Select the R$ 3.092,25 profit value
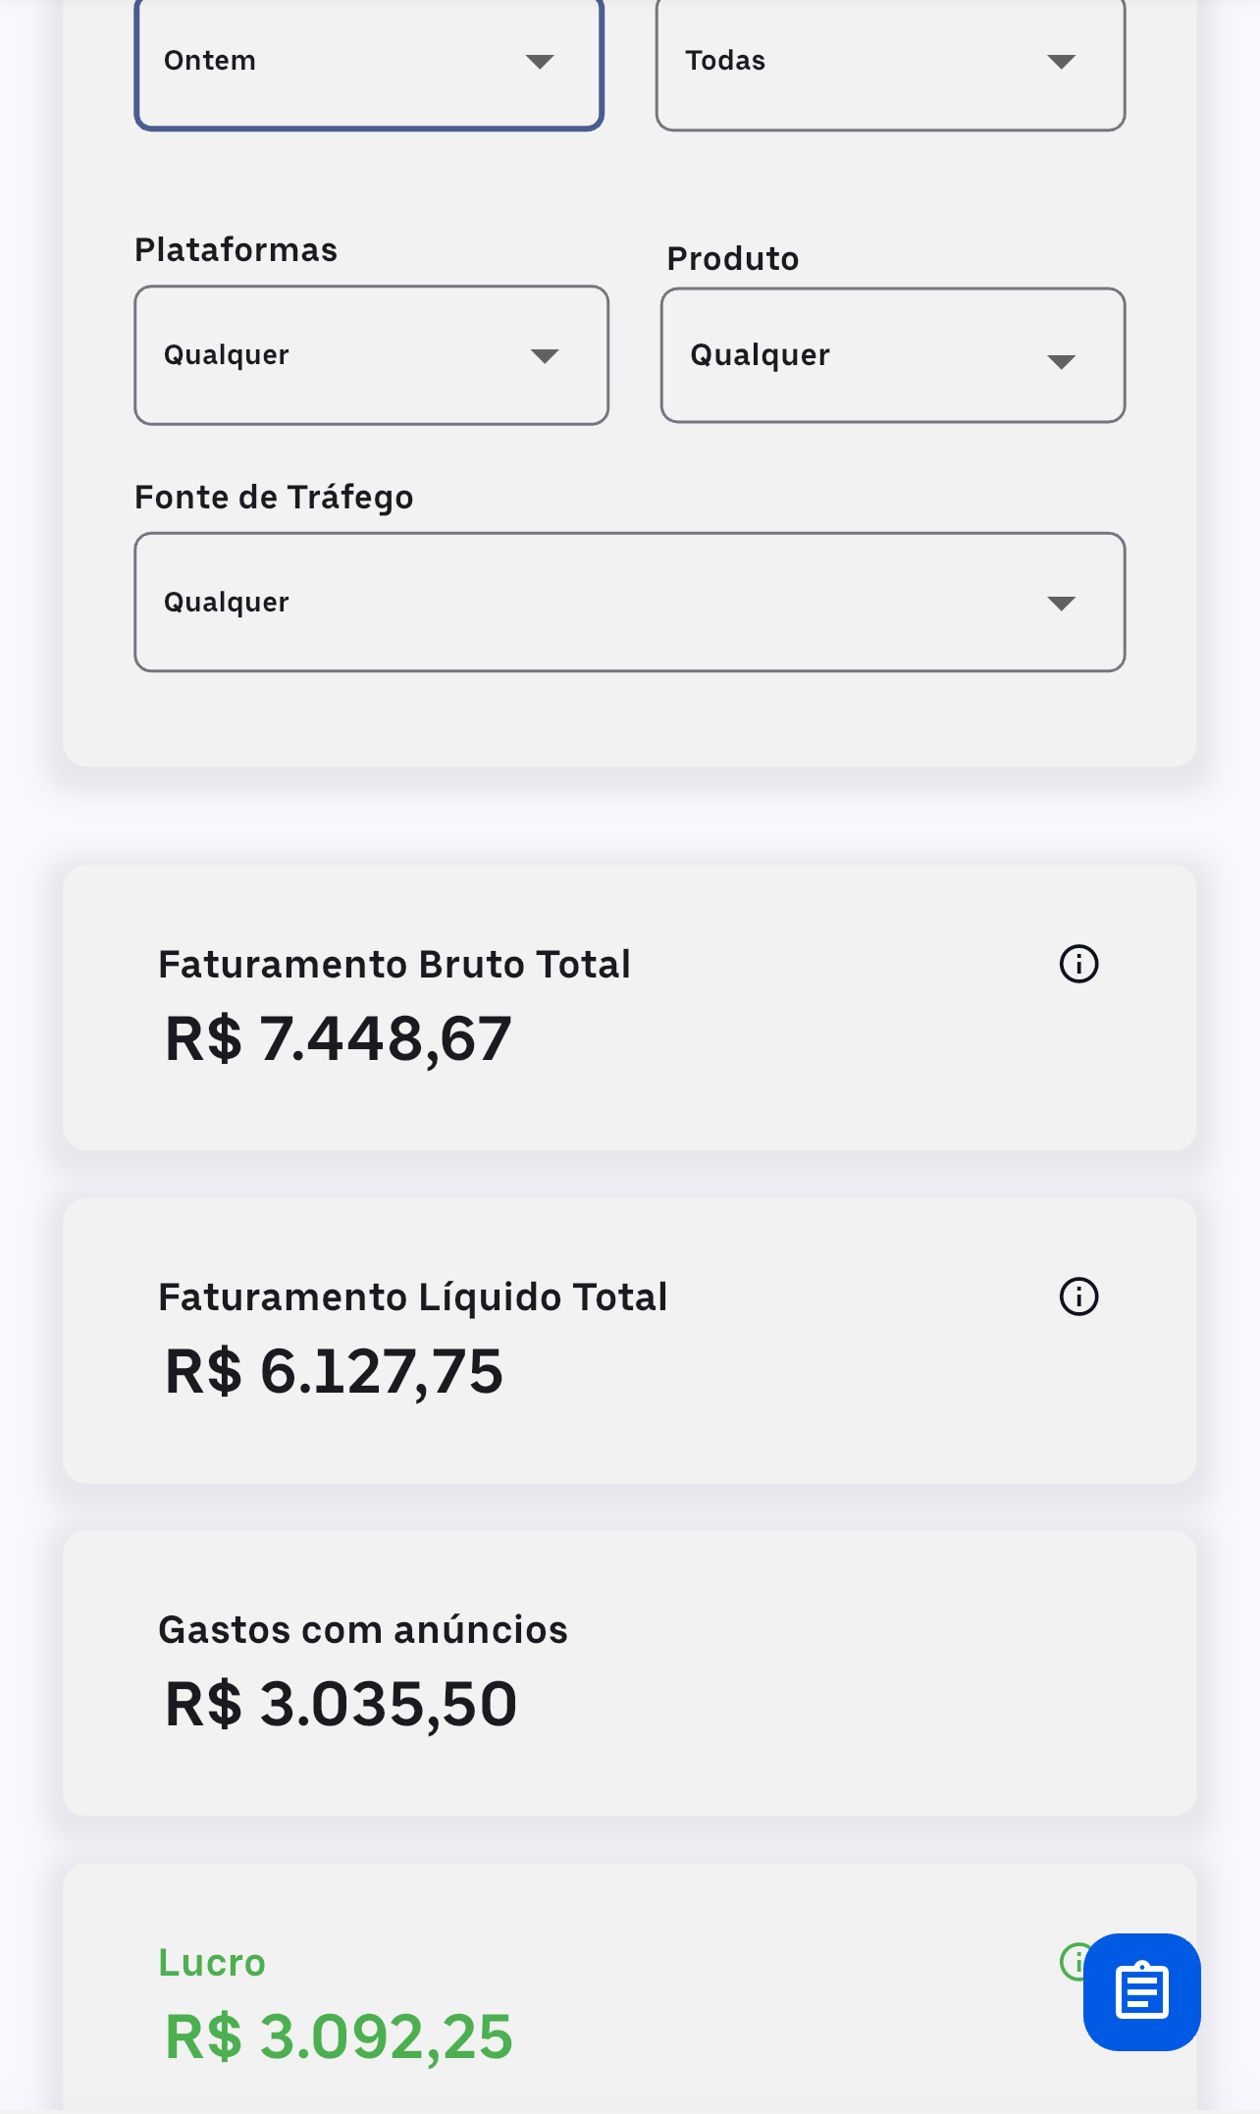The image size is (1260, 2114). point(338,2036)
